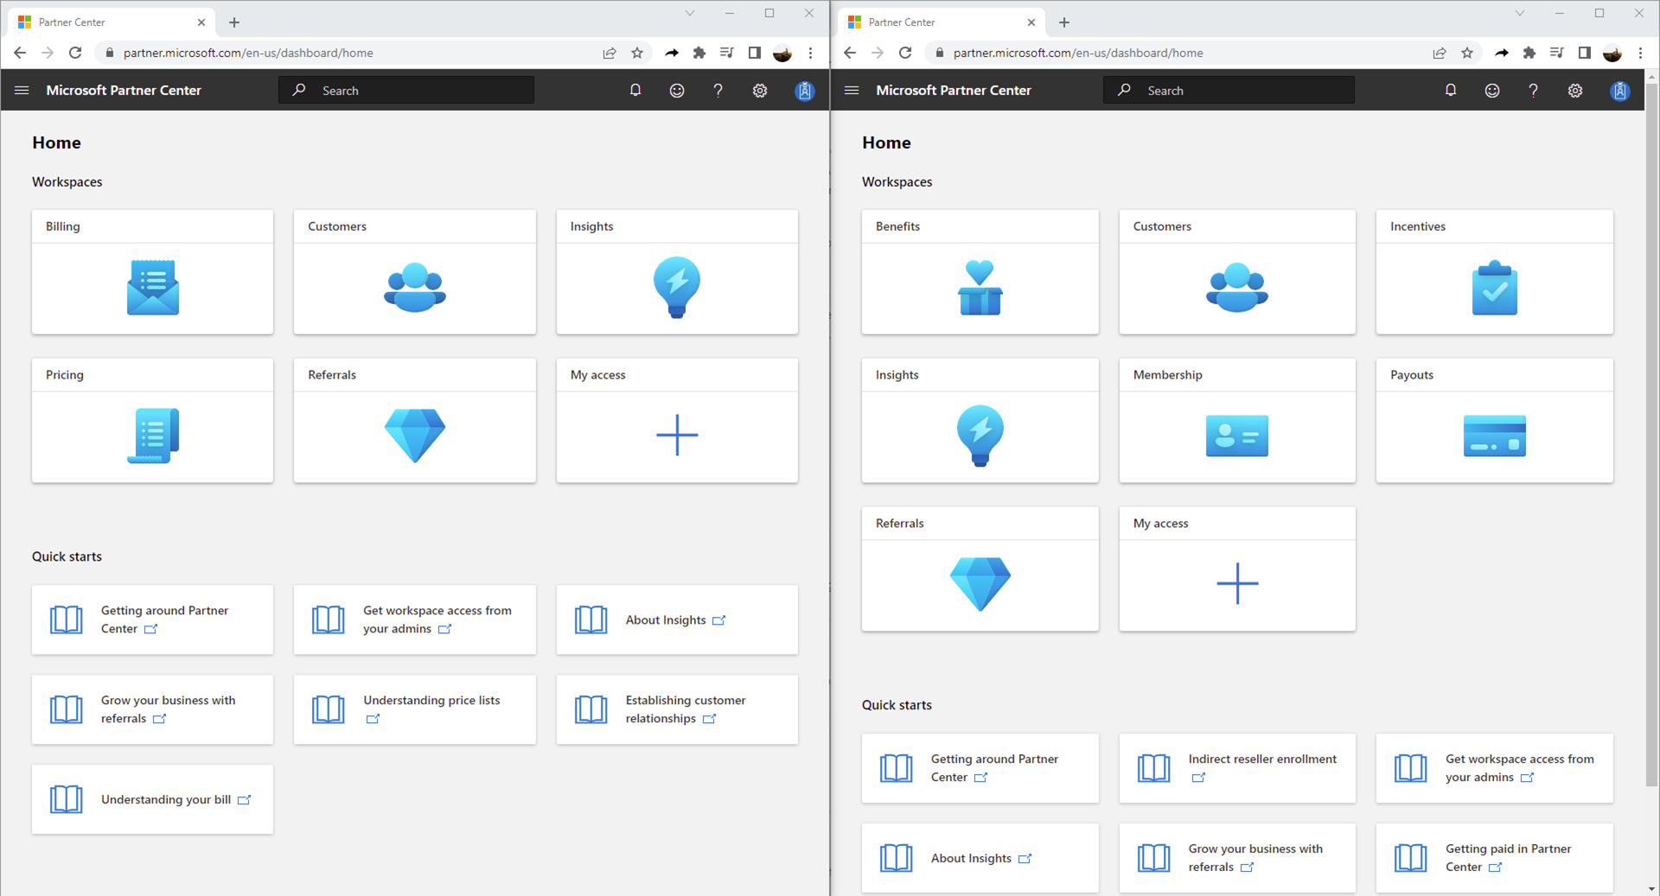1660x896 pixels.
Task: Toggle side panel in left window
Action: (x=755, y=53)
